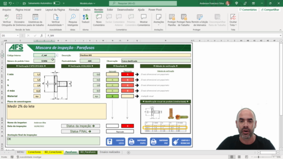Click the zoom slider
Viewport: 283px width, 159px height.
pyautogui.click(x=263, y=157)
